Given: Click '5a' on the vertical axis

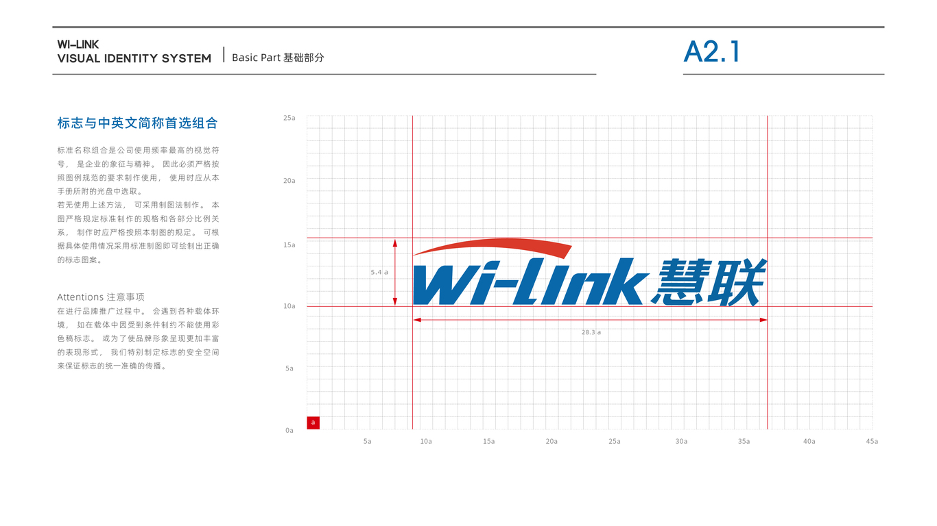Looking at the screenshot, I should 289,368.
